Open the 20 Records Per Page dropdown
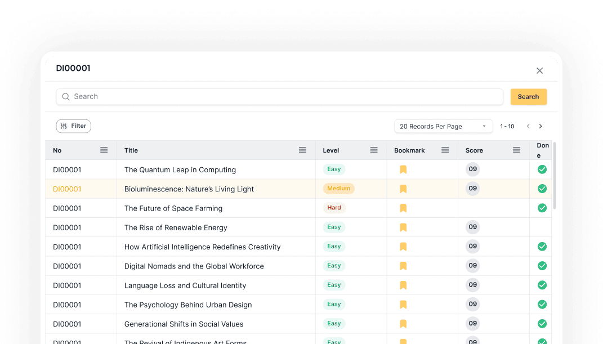The width and height of the screenshot is (603, 344). coord(443,127)
